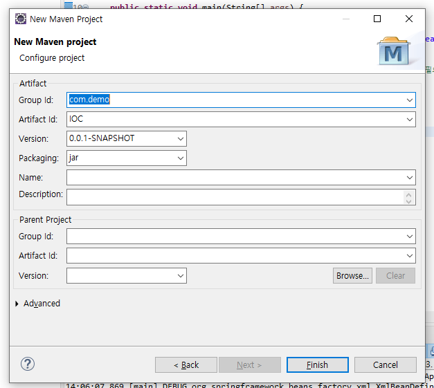Click the 'Packaging:' label
This screenshot has width=434, height=388.
[x=39, y=158]
